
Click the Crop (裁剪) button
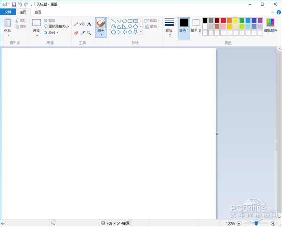[x=50, y=20]
